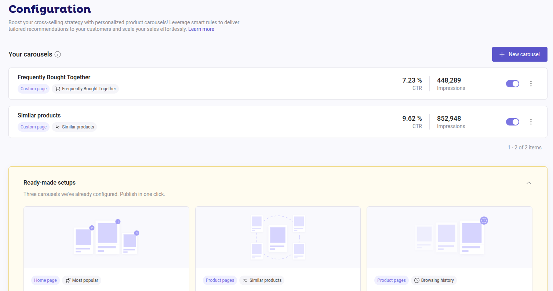The width and height of the screenshot is (553, 291).
Task: Click the similar icon in Similar products row tag
Action: click(58, 127)
